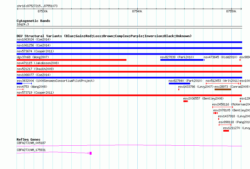Click the blue bar under nsv1066077

coord(129,78)
